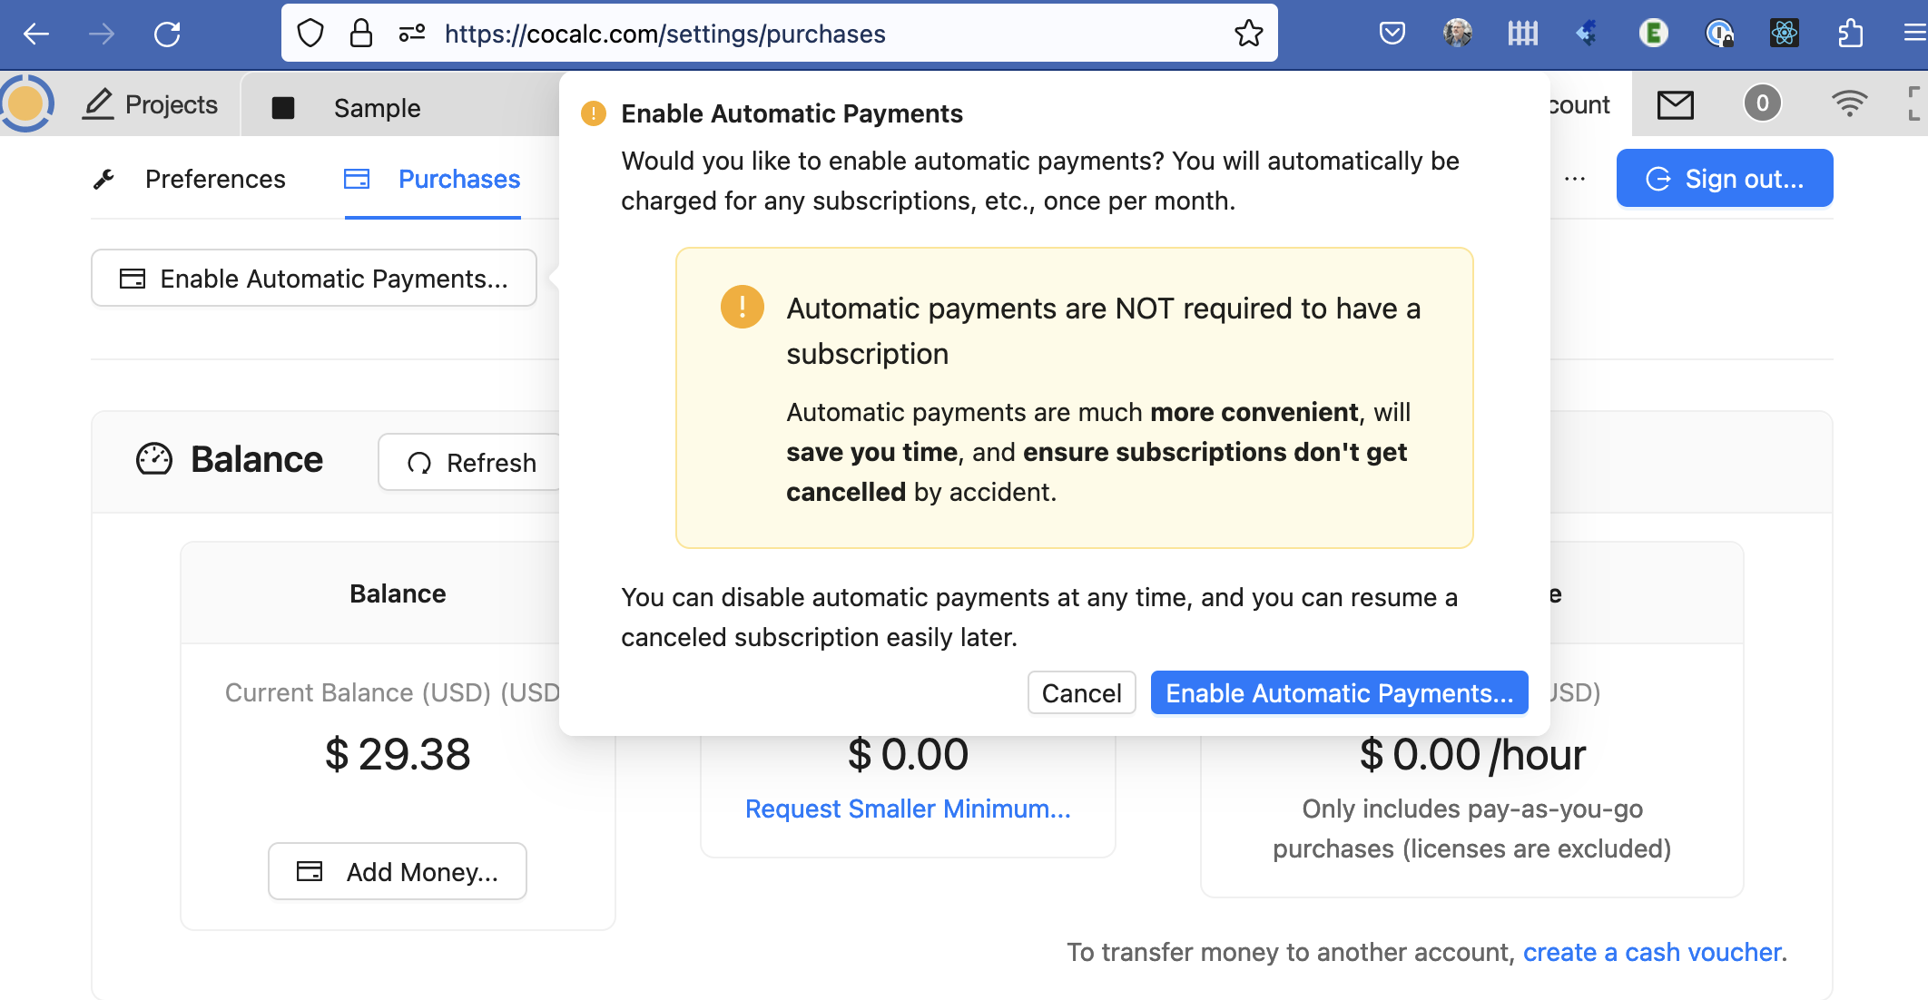This screenshot has height=1000, width=1928.
Task: Click the CoCalc logo icon
Action: [x=25, y=103]
